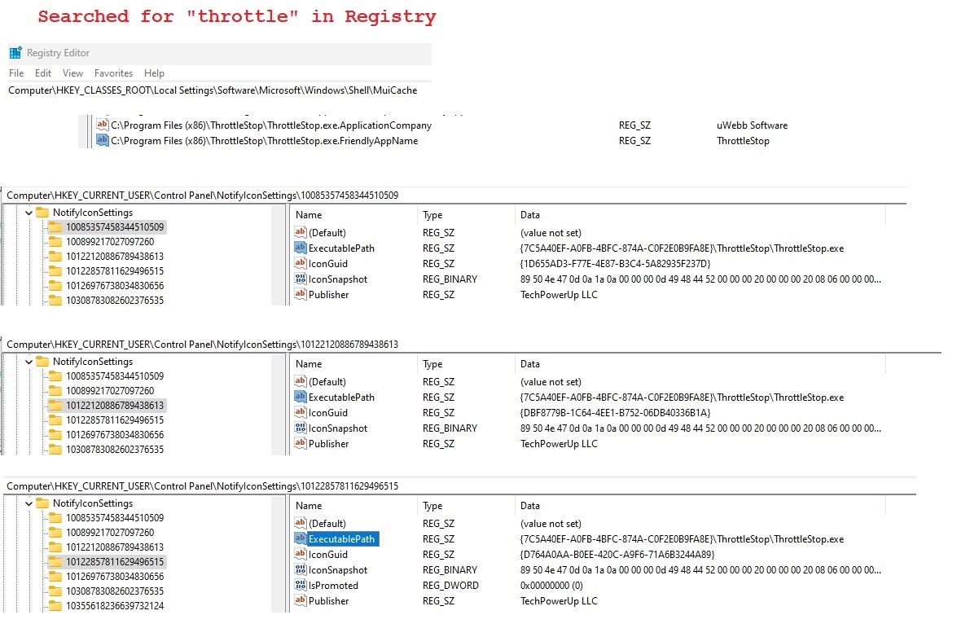Select IconGuid name beside {D764A0AA-B0EE-420C-A9F6-71A6B3244A89}

[x=328, y=555]
